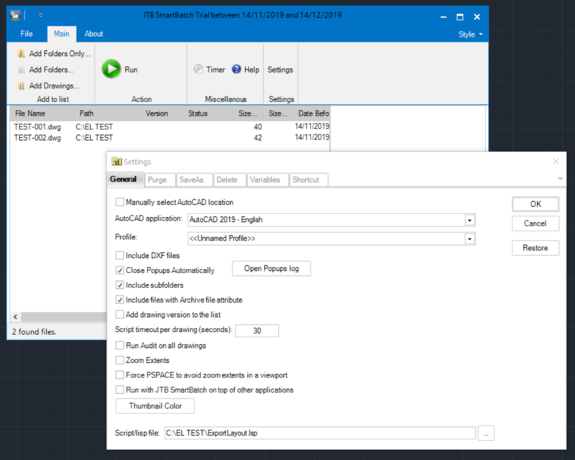This screenshot has width=575, height=460.
Task: Uncheck Close Popups Automatically
Action: 120,270
